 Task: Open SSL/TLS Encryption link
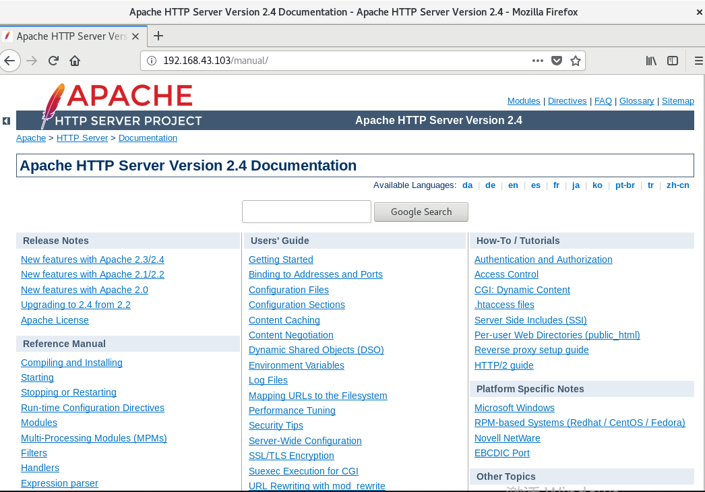coord(291,456)
